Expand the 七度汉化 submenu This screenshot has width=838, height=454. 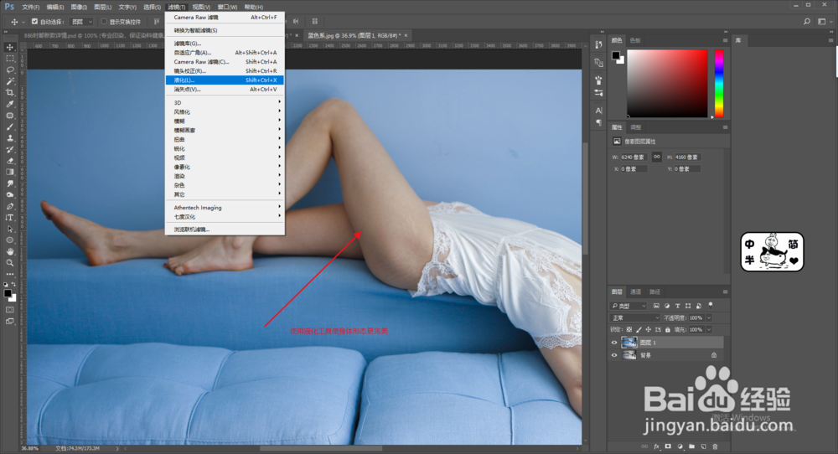coord(225,216)
